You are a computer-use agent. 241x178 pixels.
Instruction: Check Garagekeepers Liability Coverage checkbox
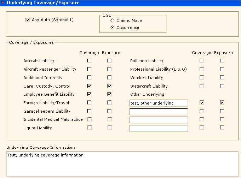[89, 111]
